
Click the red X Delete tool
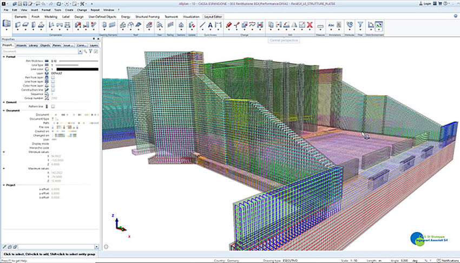[310, 25]
